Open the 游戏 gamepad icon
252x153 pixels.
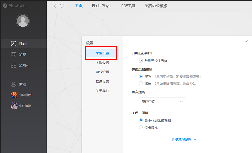(x=13, y=54)
